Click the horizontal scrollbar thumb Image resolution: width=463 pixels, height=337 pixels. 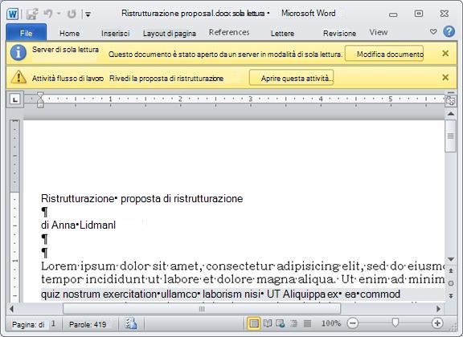pyautogui.click(x=202, y=309)
